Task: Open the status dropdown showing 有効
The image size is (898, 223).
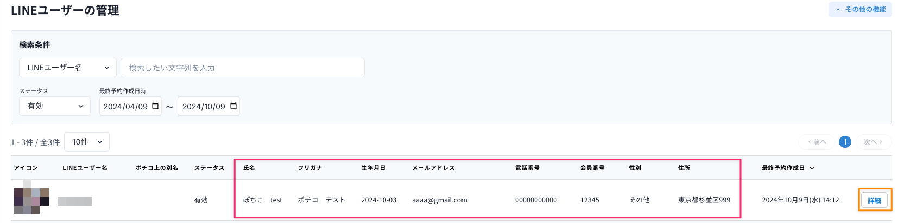Action: coord(55,106)
